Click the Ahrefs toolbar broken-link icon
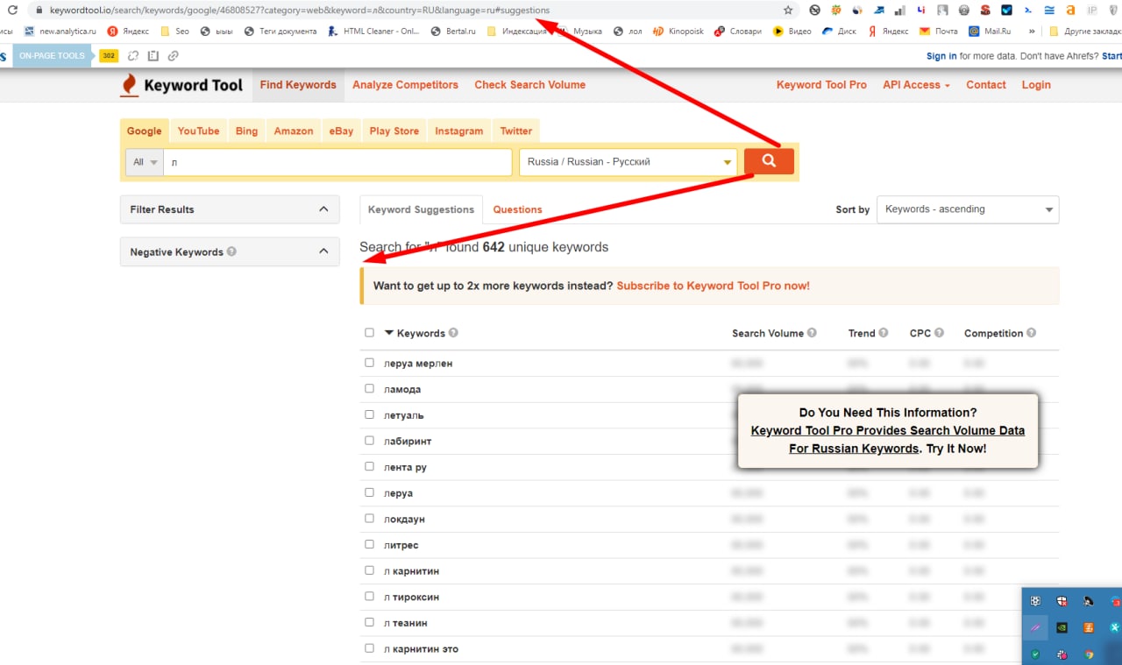The width and height of the screenshot is (1122, 665). [133, 55]
